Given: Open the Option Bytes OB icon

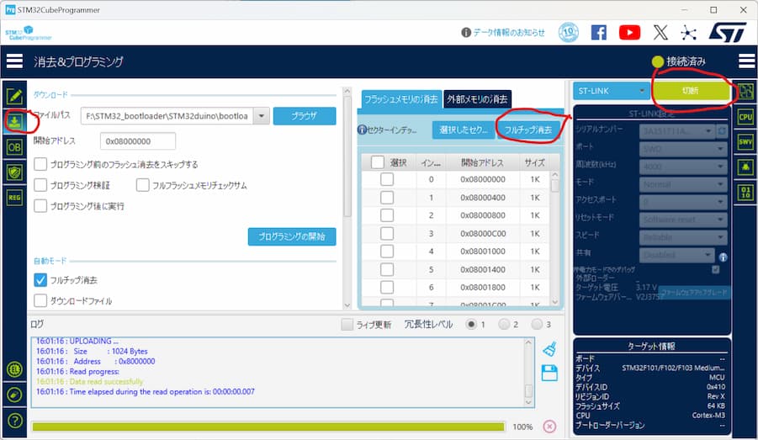Looking at the screenshot, I should point(14,147).
